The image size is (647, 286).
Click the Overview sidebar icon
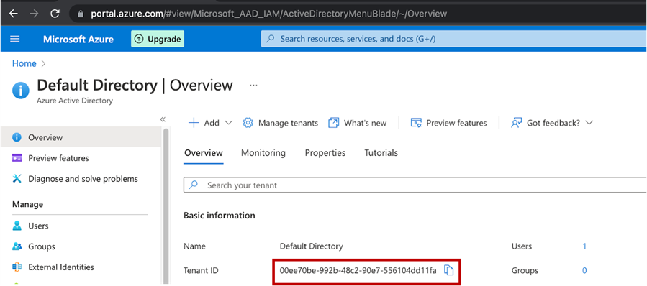click(x=17, y=137)
